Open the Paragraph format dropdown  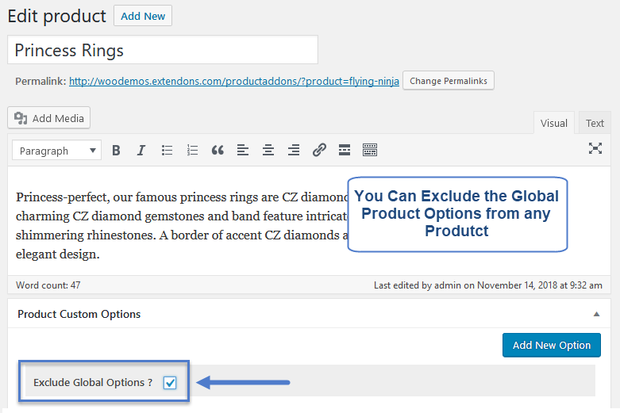tap(56, 151)
